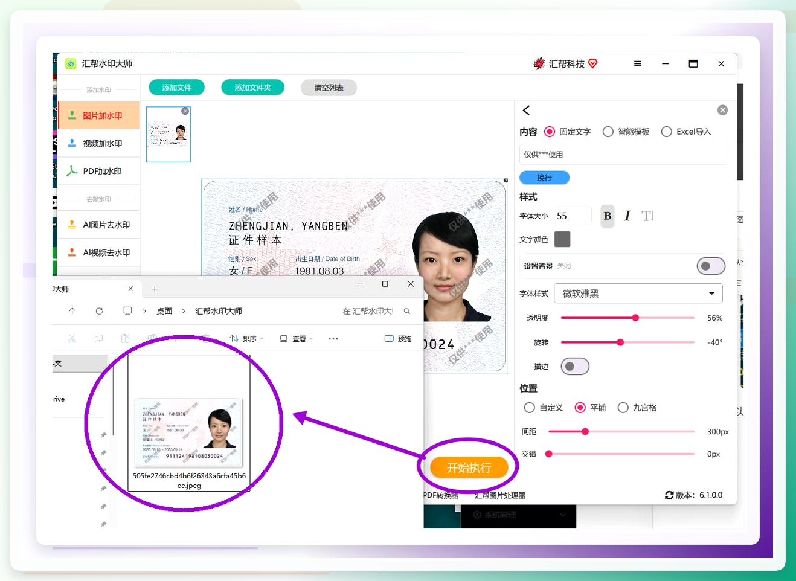Close the watermark settings panel with X
Screen dimensions: 796x581
click(722, 110)
